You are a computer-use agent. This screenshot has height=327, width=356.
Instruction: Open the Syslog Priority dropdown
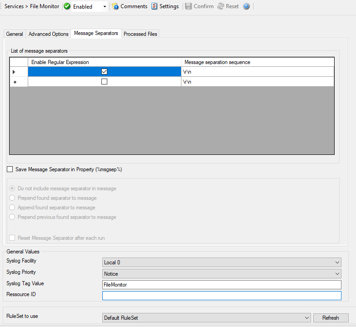tap(337, 274)
